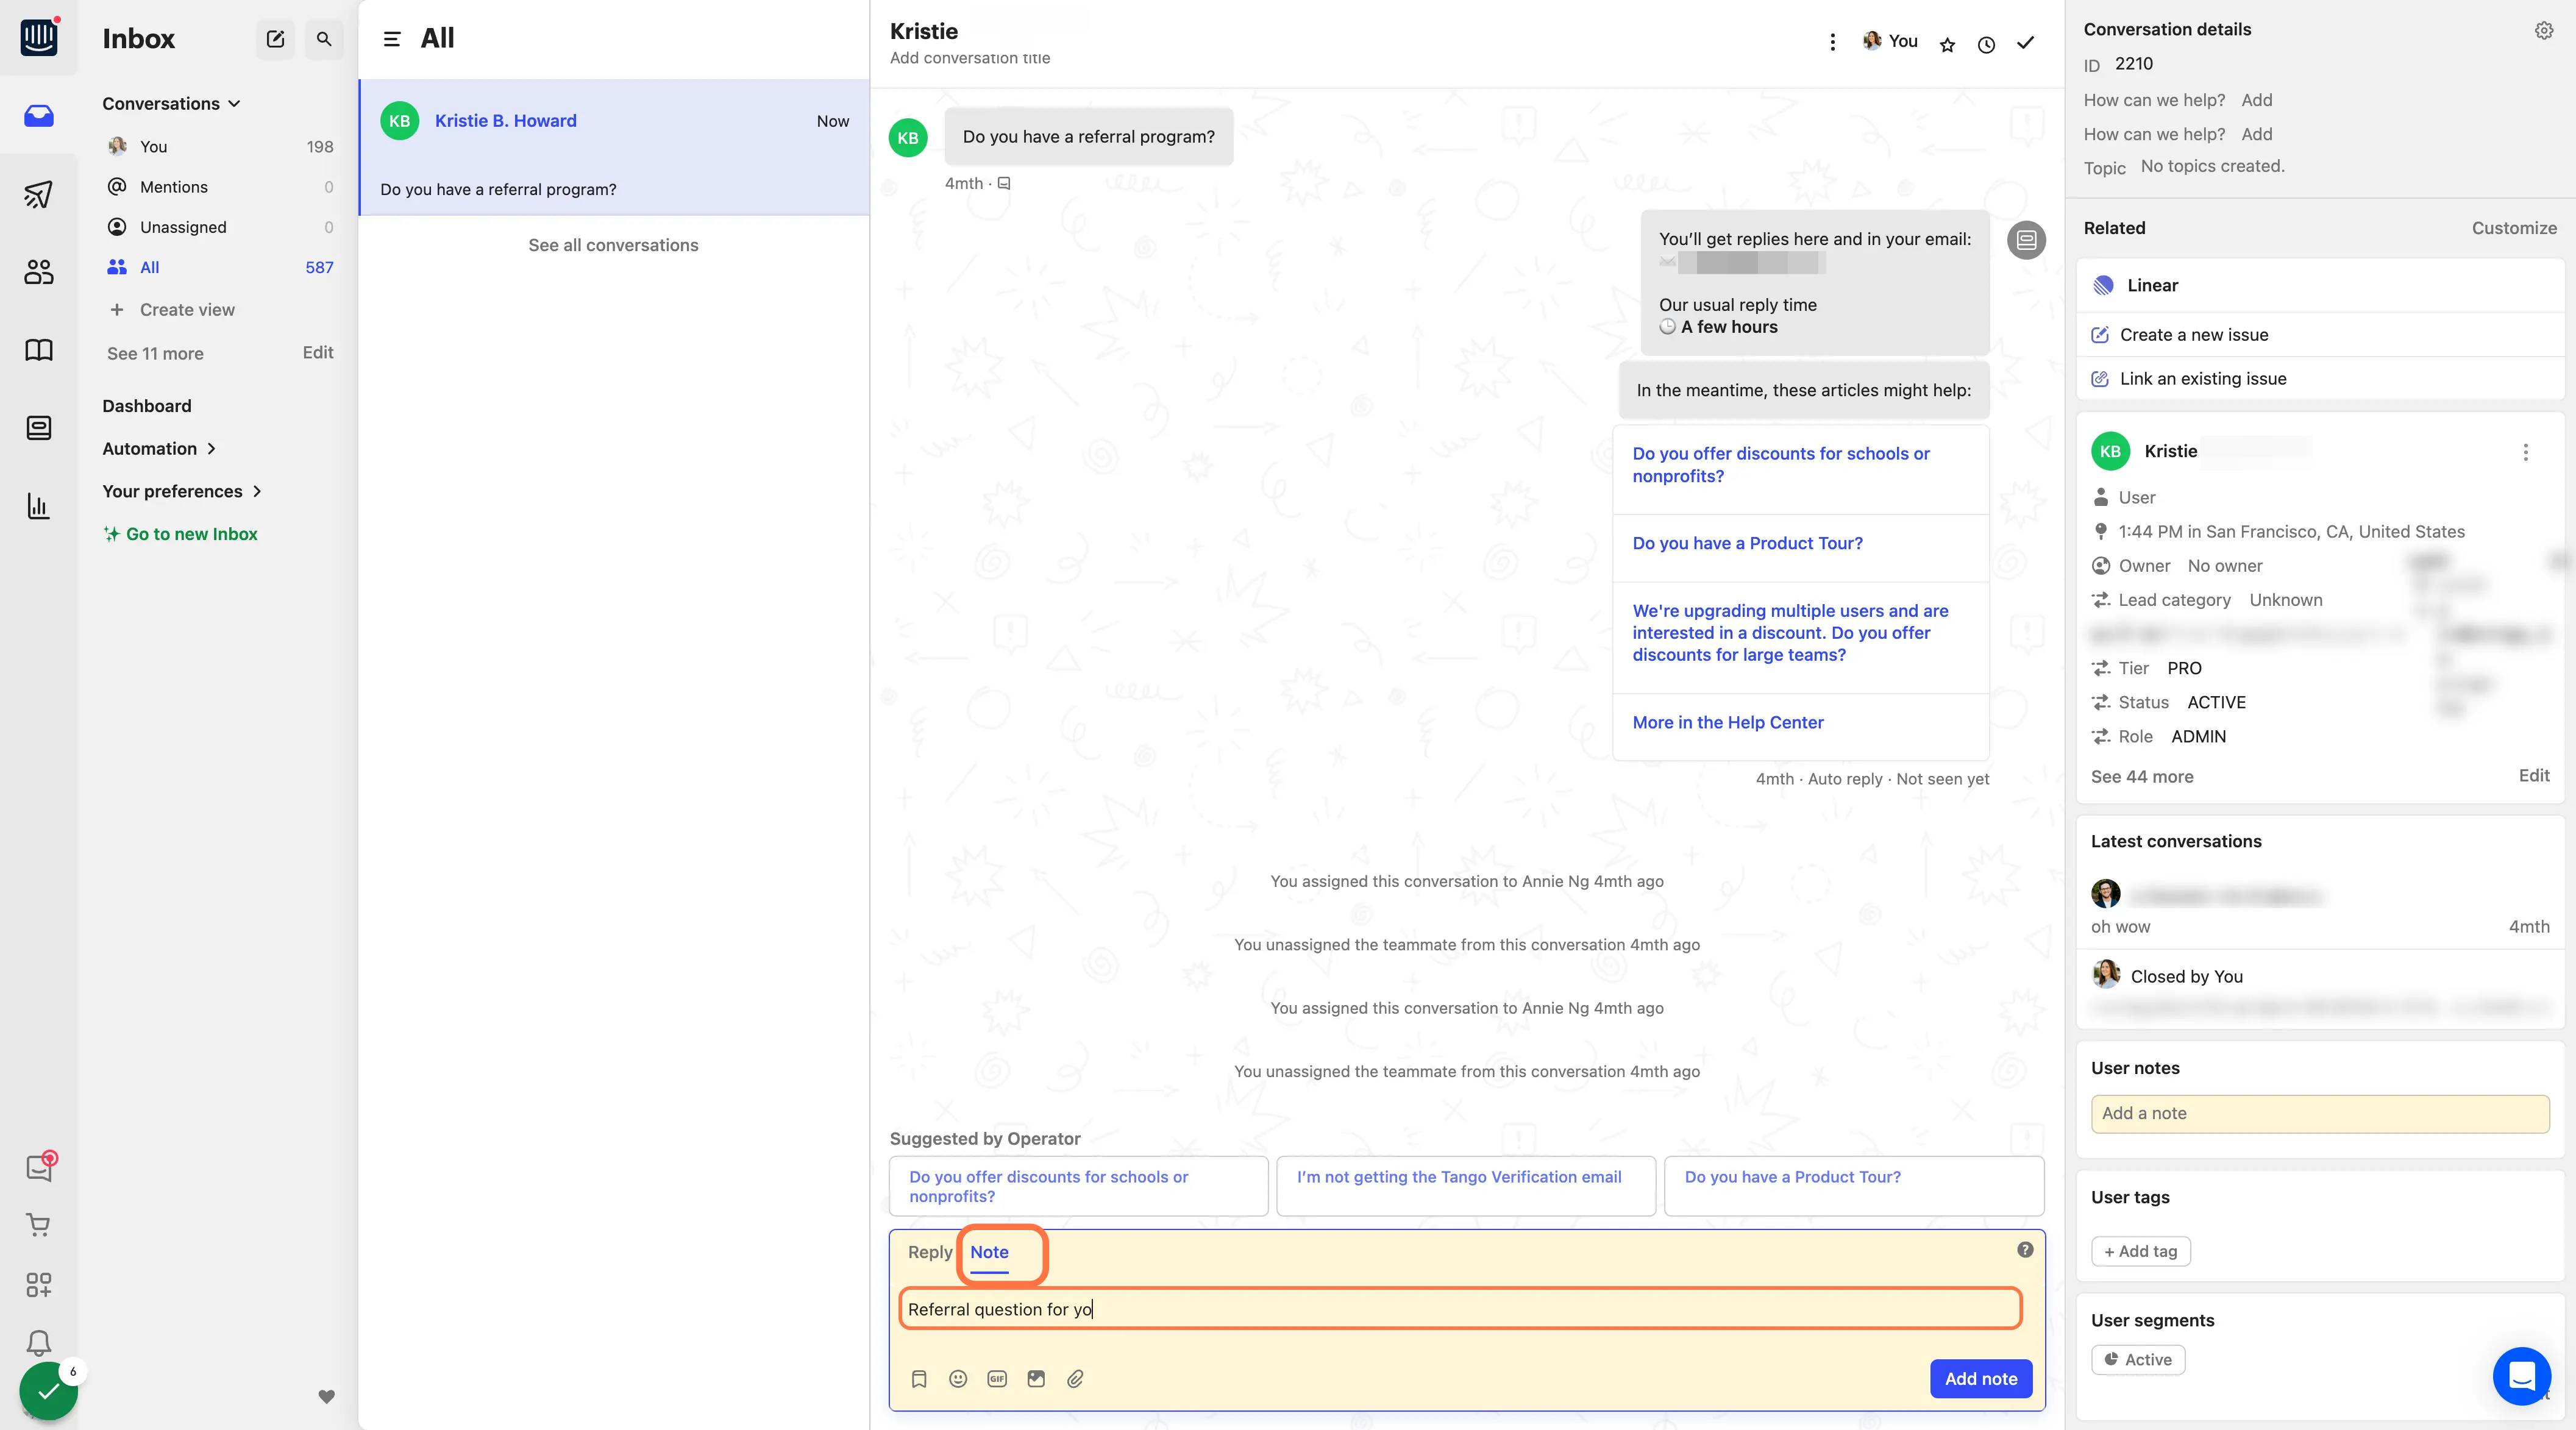Open Kristie user card options menu

pyautogui.click(x=2525, y=452)
